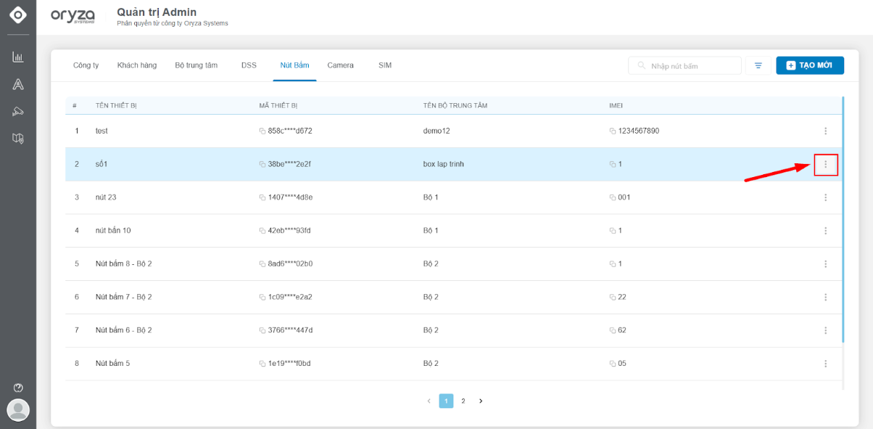Switch to the Bộ trung tâm tab
Image resolution: width=873 pixels, height=429 pixels.
click(196, 65)
